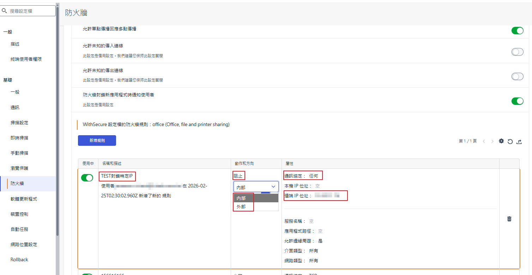Open 一般 under 基礎 section
This screenshot has height=275, width=532.
coord(15,92)
